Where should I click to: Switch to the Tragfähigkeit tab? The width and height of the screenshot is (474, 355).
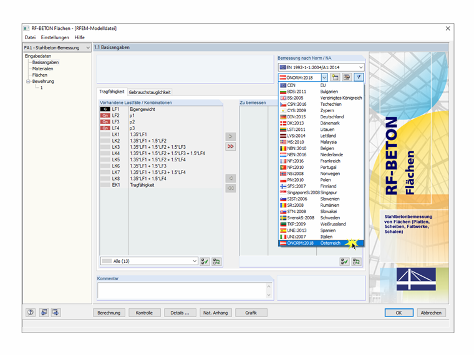pos(112,92)
